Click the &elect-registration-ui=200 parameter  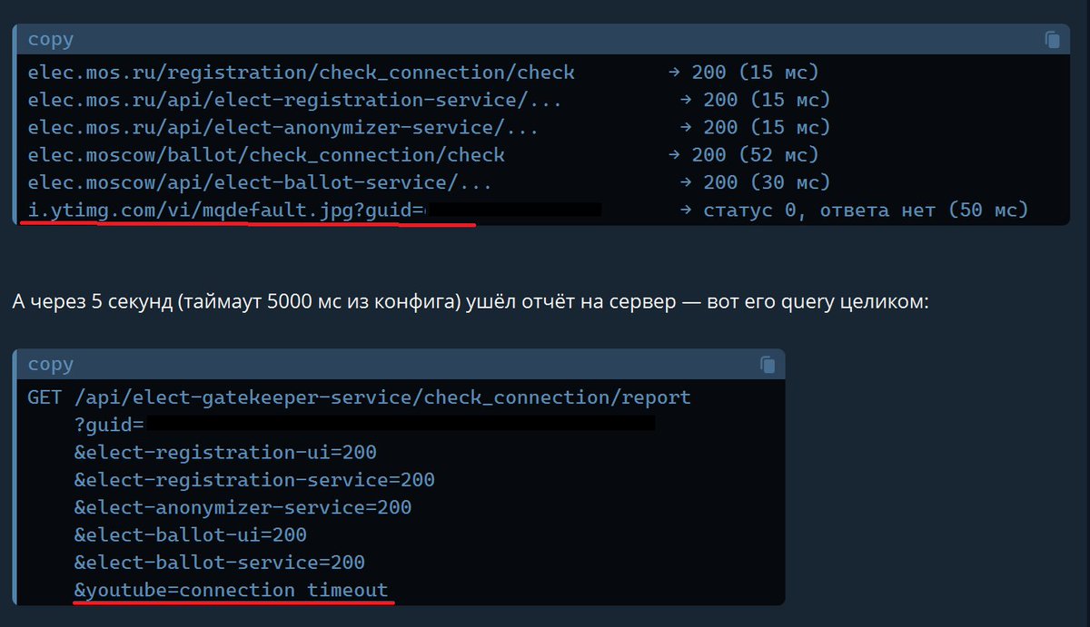coord(225,452)
